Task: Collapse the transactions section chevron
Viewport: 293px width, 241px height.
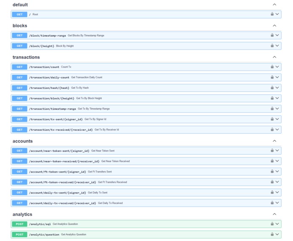Action: (274, 57)
